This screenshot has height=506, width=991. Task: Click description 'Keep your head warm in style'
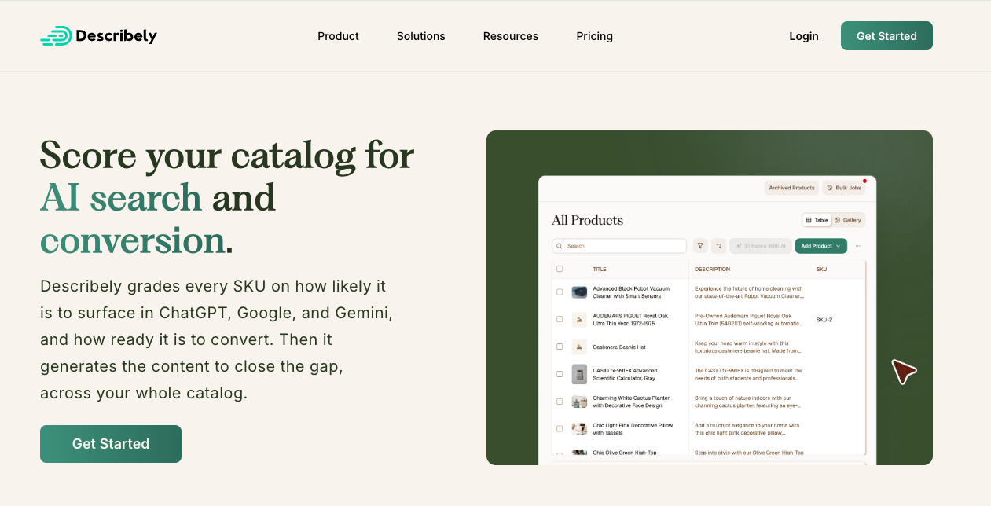point(747,347)
